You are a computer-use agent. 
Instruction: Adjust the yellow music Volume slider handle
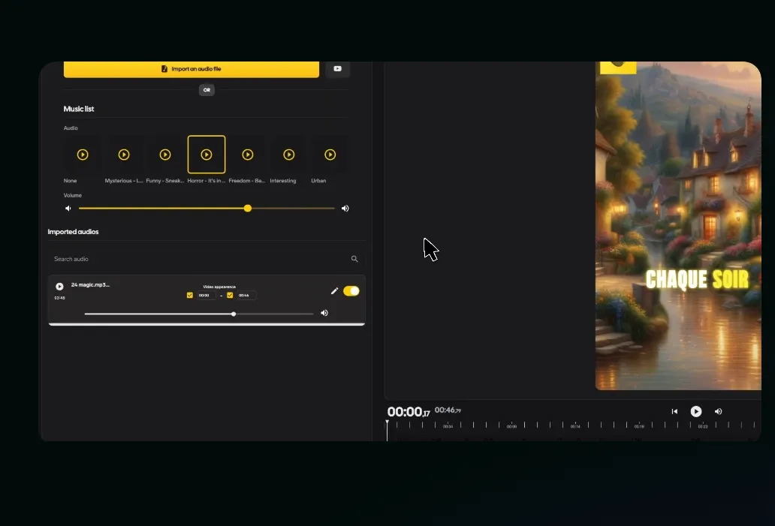[248, 209]
